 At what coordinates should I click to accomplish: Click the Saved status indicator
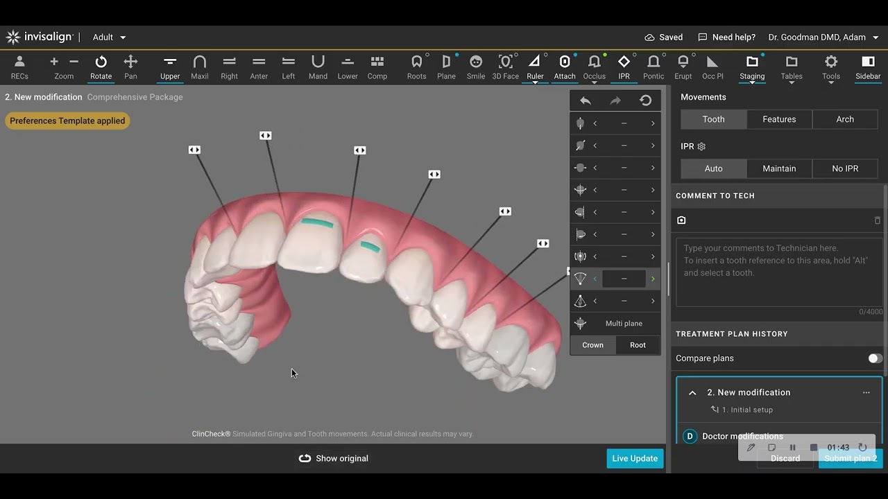click(x=664, y=37)
